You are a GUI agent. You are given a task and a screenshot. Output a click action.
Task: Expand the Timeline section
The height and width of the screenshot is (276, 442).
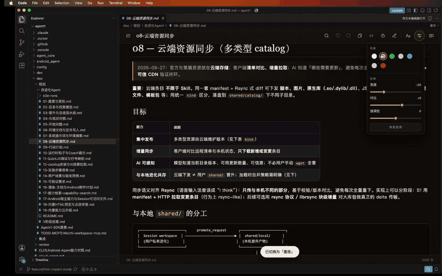pyautogui.click(x=41, y=260)
